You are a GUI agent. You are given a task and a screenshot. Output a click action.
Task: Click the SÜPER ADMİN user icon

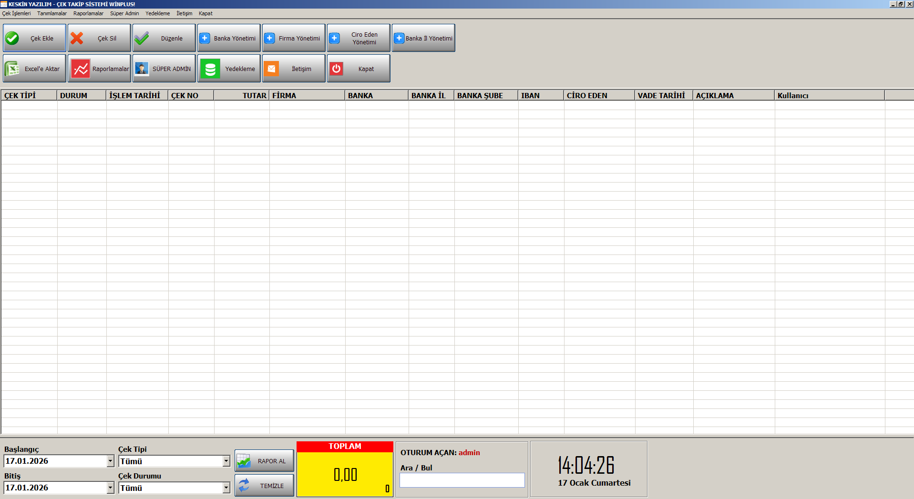pos(142,69)
